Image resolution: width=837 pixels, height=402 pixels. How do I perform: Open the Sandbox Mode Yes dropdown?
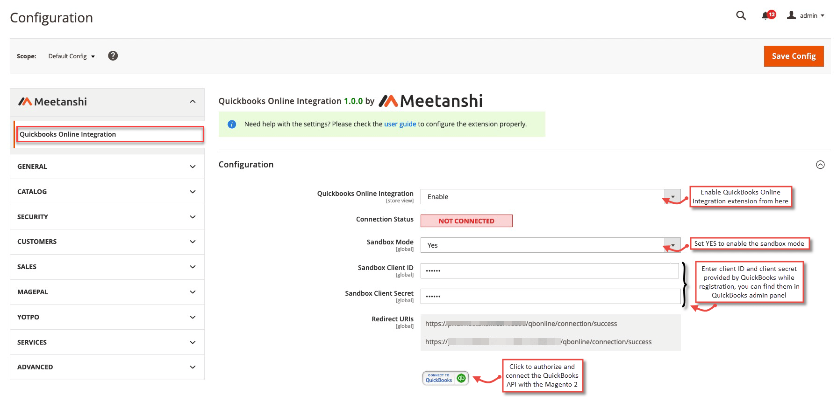(x=551, y=245)
